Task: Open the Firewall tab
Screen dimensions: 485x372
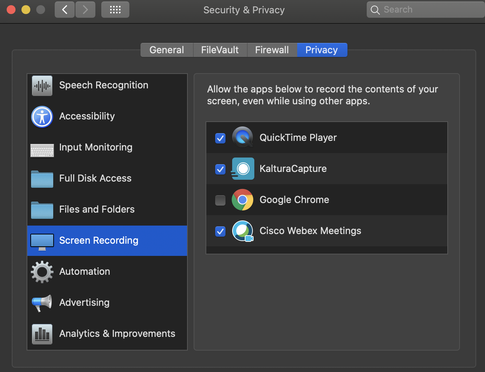Action: pos(272,50)
